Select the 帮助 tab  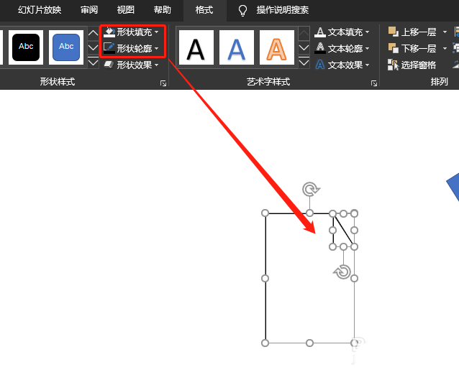pyautogui.click(x=162, y=10)
